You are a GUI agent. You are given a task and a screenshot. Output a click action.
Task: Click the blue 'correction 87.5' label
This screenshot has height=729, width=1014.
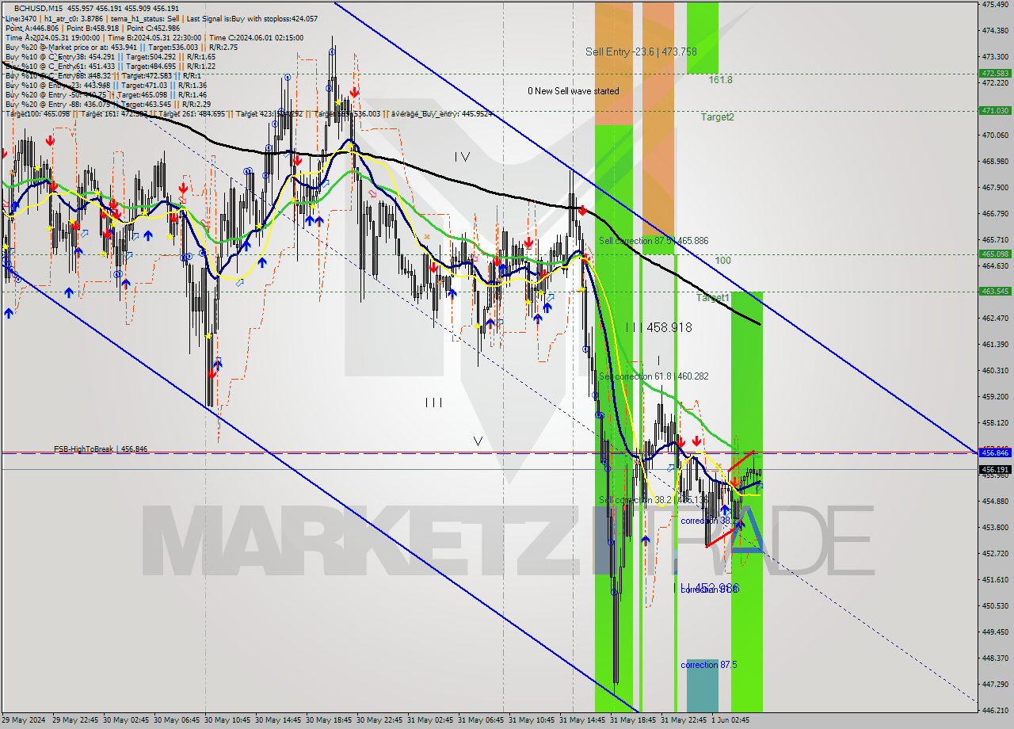pyautogui.click(x=709, y=665)
